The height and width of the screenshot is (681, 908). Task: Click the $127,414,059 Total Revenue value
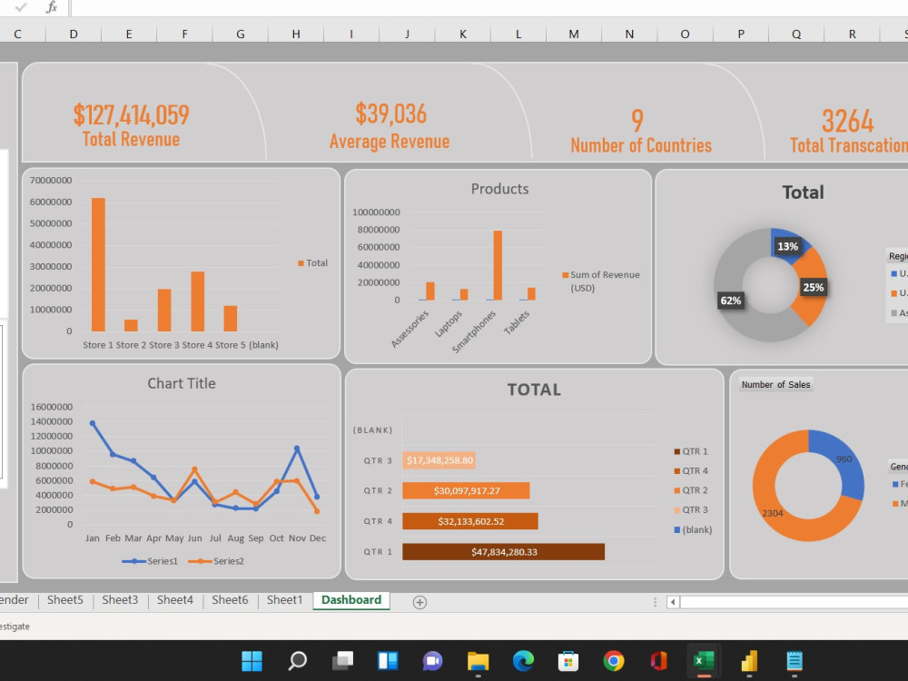click(x=132, y=114)
